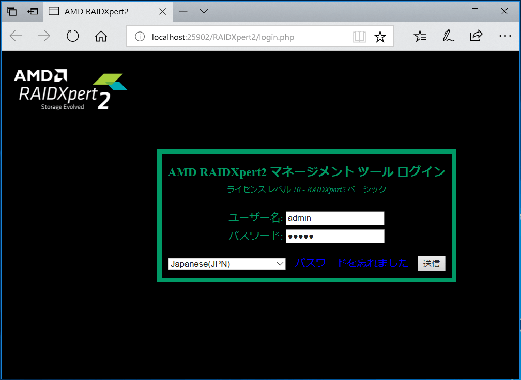Add page to favorites with star icon
Screen dimensions: 521x380
coord(380,37)
